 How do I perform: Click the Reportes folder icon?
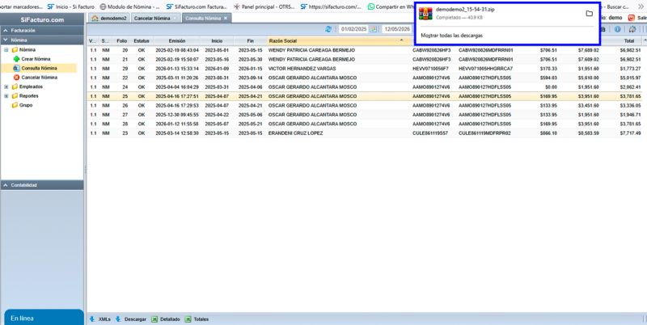15,95
